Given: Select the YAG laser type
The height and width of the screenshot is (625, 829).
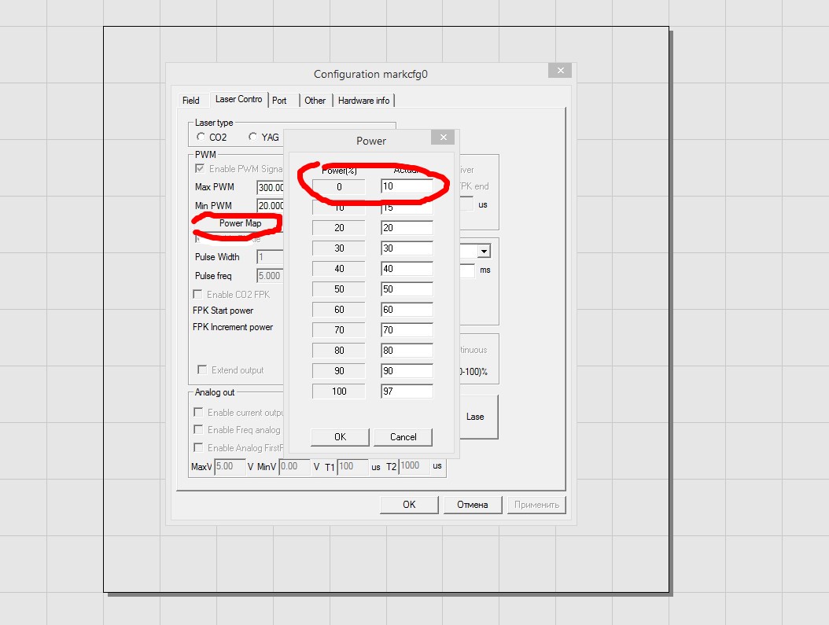Looking at the screenshot, I should pos(253,137).
